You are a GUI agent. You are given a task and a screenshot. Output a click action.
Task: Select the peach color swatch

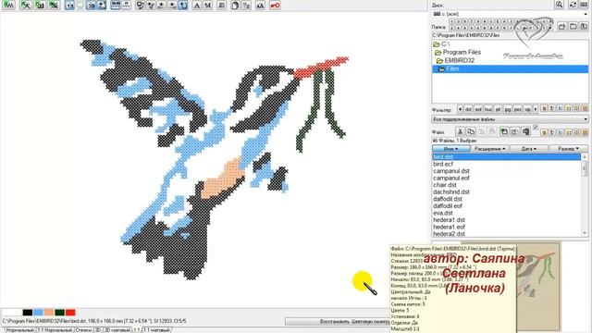pyautogui.click(x=49, y=313)
